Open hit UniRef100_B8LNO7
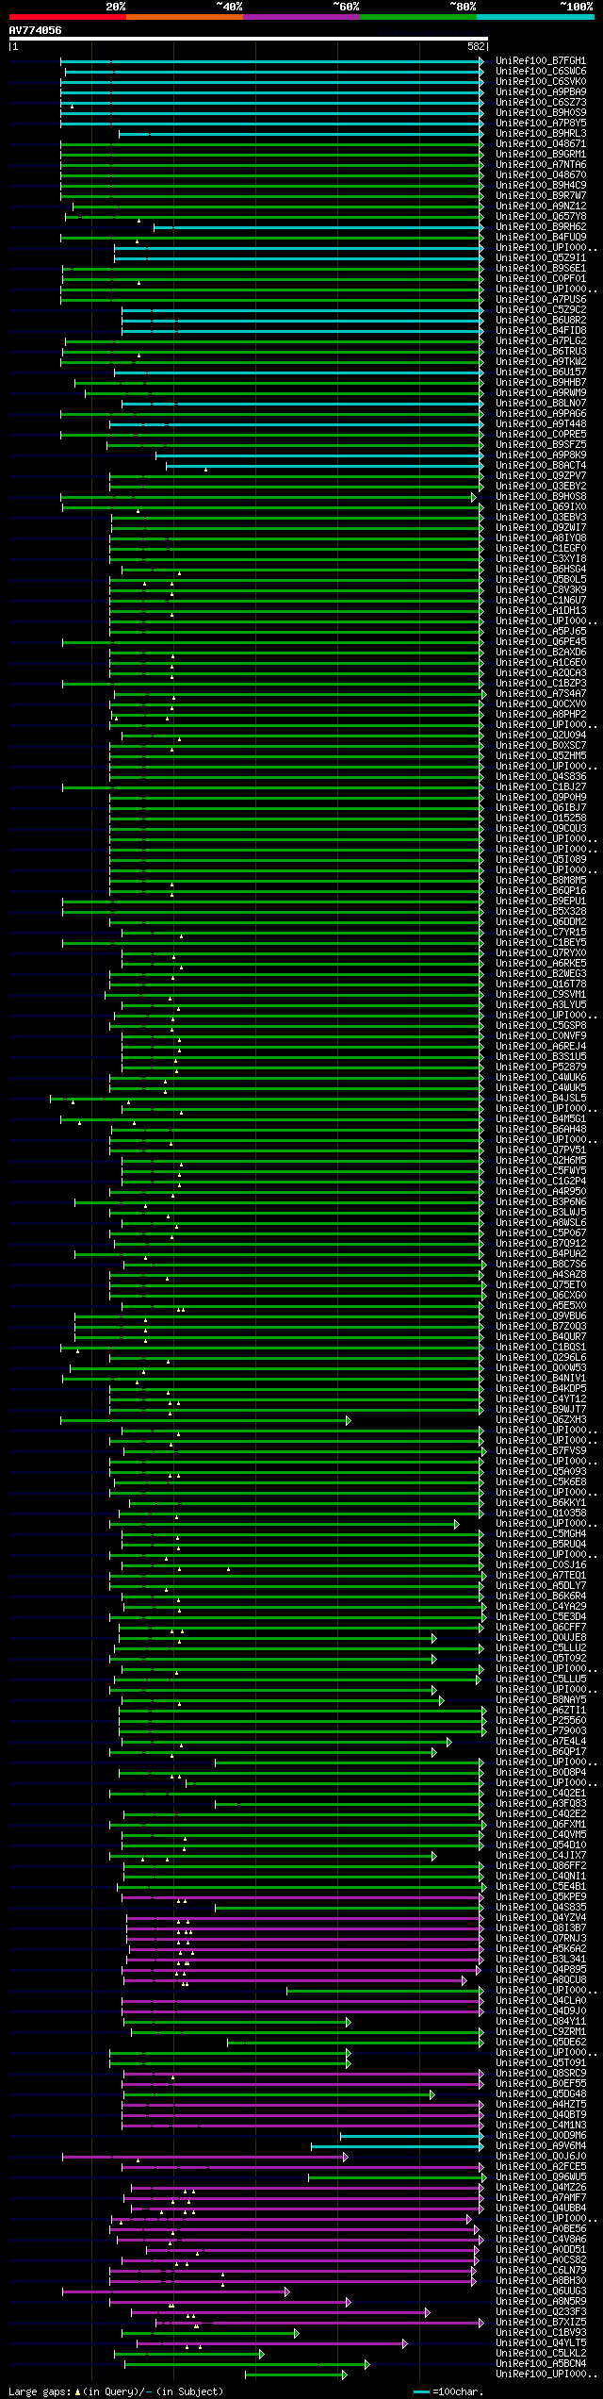This screenshot has height=2399, width=603. 541,404
